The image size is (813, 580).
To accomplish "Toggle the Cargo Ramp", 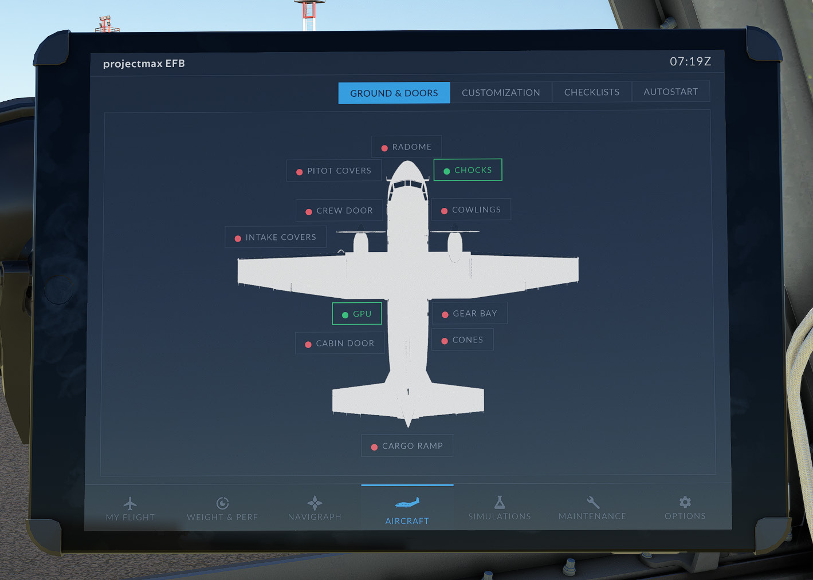I will 407,445.
